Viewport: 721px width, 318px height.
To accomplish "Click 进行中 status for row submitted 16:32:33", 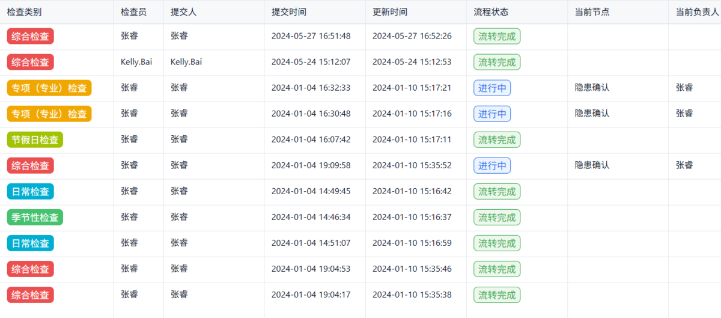I will pos(492,88).
